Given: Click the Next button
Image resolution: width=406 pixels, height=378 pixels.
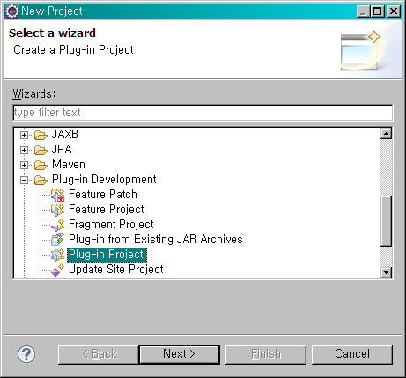Looking at the screenshot, I should (x=179, y=354).
